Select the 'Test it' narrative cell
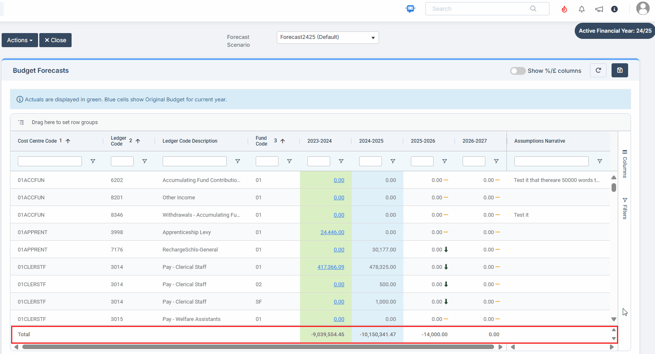This screenshot has width=655, height=354. click(x=558, y=215)
